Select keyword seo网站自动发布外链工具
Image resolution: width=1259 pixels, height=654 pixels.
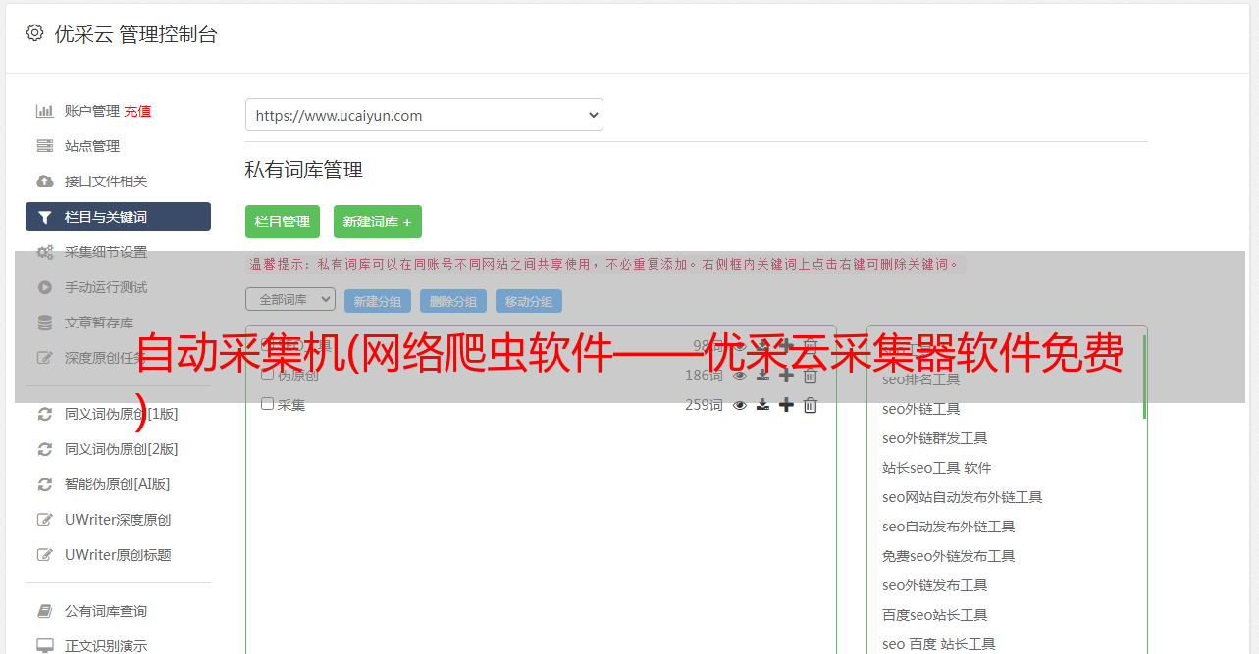(x=962, y=497)
